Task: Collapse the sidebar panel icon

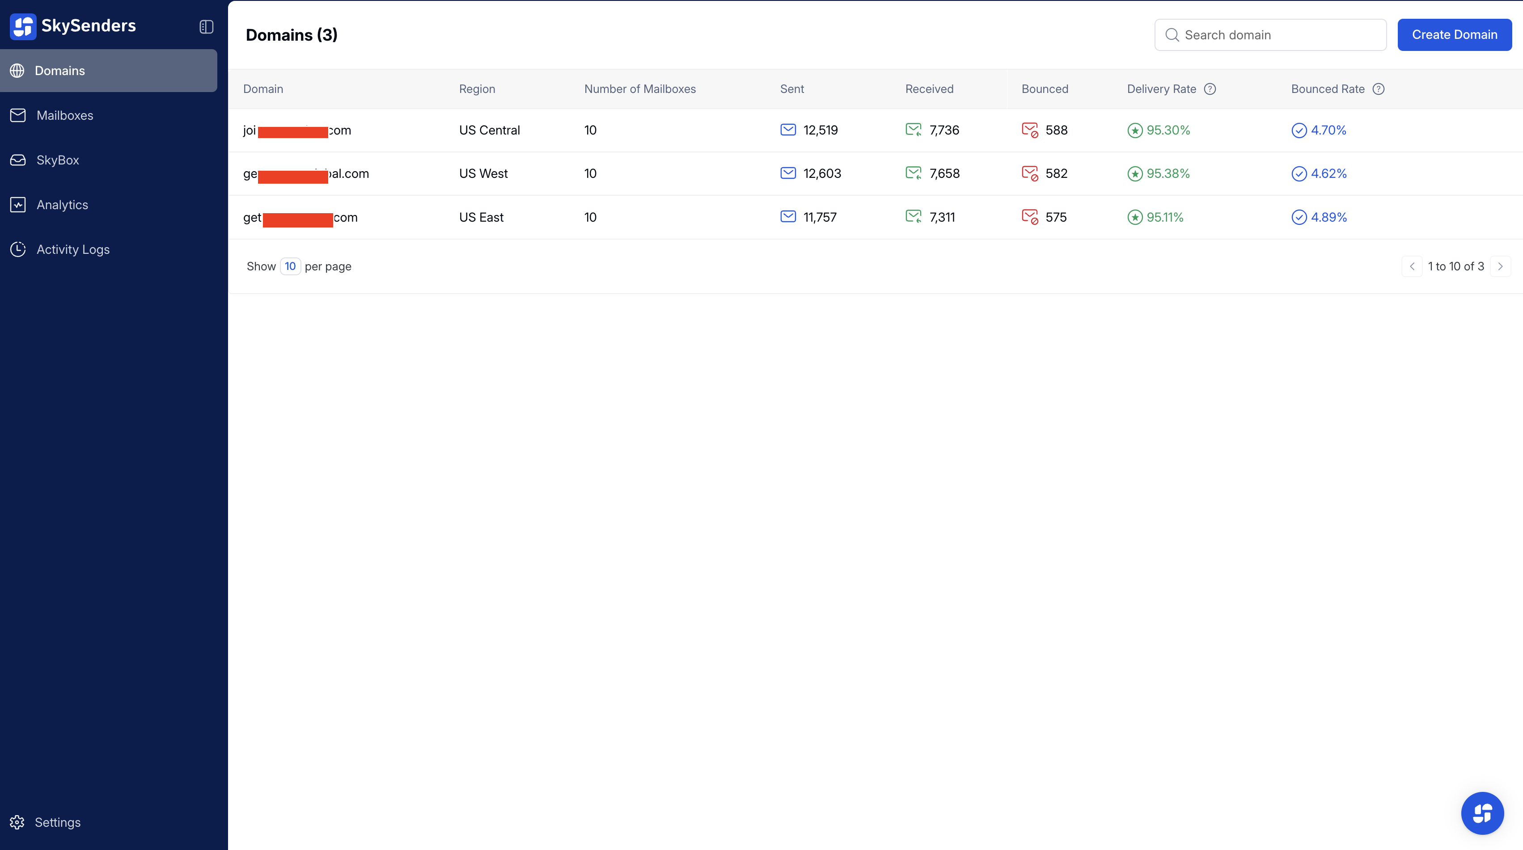Action: point(206,26)
